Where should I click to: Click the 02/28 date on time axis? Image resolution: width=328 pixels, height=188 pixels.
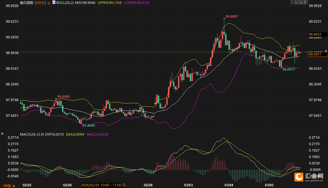click(148, 185)
